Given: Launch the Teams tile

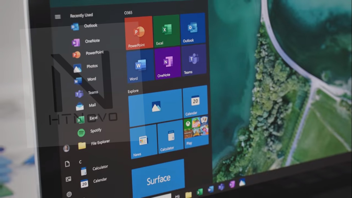Looking at the screenshot, I should 194,60.
